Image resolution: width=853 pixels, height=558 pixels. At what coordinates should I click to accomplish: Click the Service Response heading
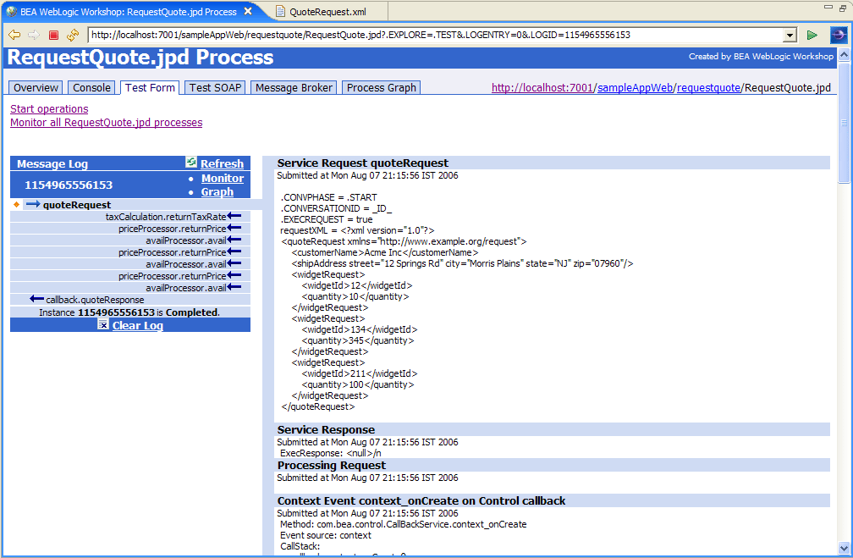(326, 429)
